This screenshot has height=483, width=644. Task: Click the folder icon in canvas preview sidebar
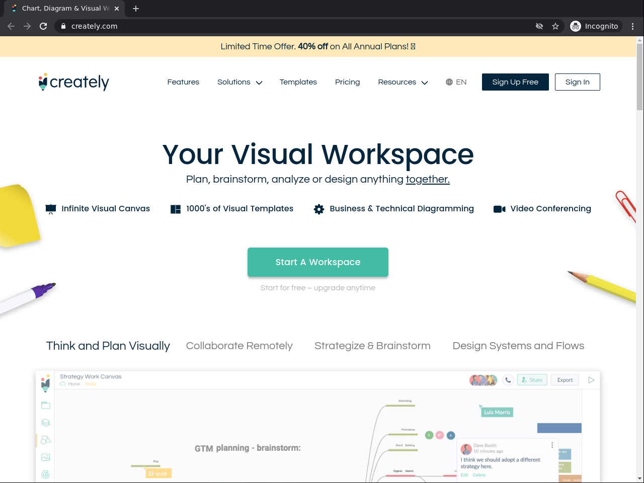[x=46, y=405]
